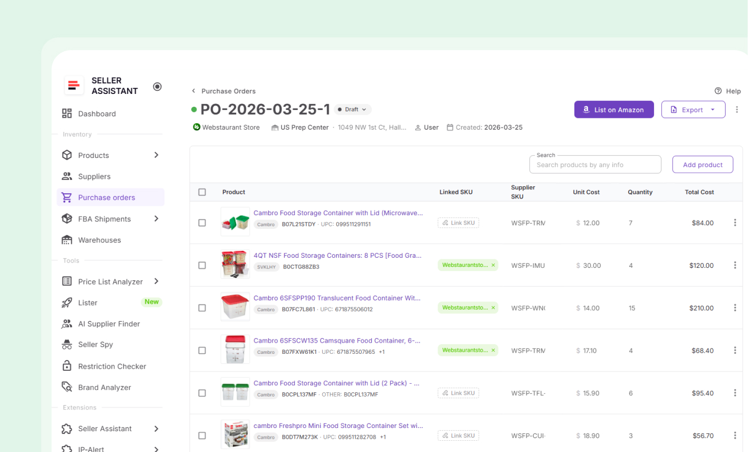748x452 pixels.
Task: Open the Draft status dropdown
Action: pyautogui.click(x=353, y=109)
